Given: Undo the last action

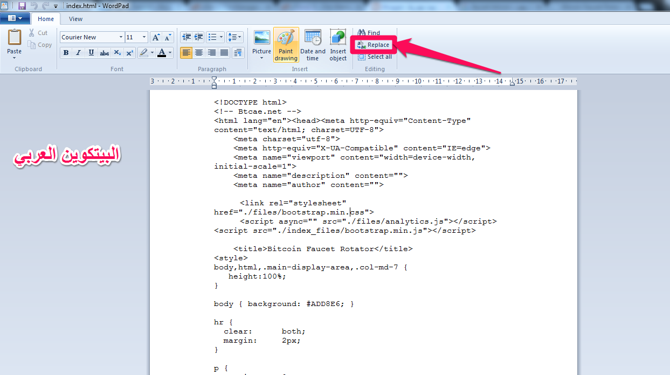Looking at the screenshot, I should [34, 5].
